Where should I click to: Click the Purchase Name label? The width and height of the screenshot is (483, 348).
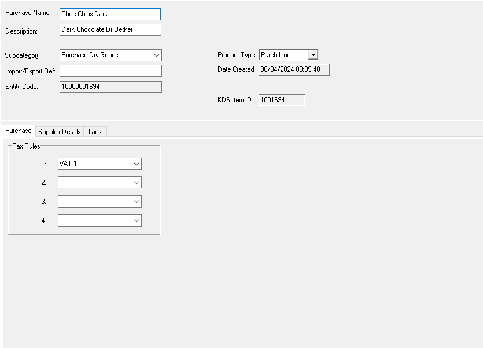[x=28, y=13]
